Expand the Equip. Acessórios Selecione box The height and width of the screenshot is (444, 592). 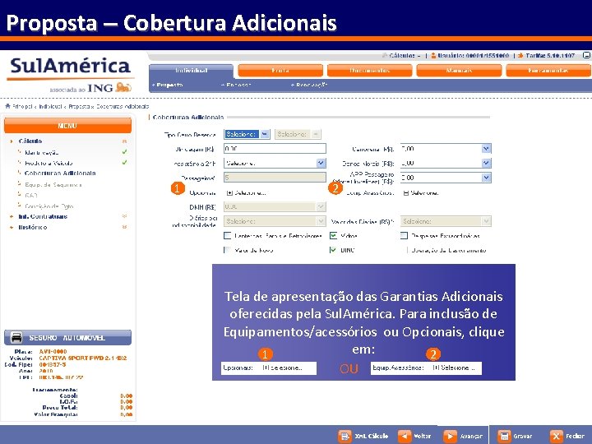[x=406, y=193]
